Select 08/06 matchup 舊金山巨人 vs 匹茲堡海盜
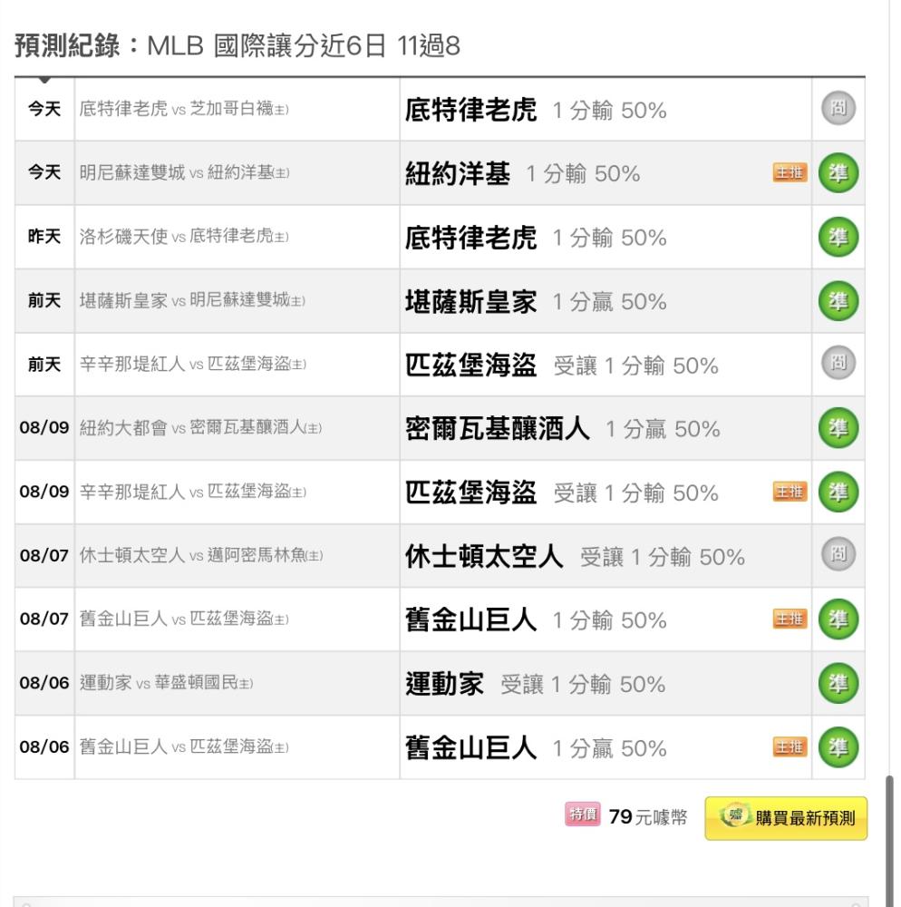The height and width of the screenshot is (907, 901). [184, 746]
